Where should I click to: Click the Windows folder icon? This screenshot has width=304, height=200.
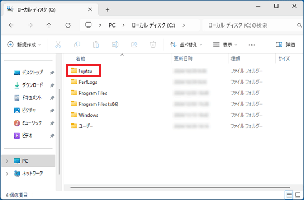(x=74, y=115)
